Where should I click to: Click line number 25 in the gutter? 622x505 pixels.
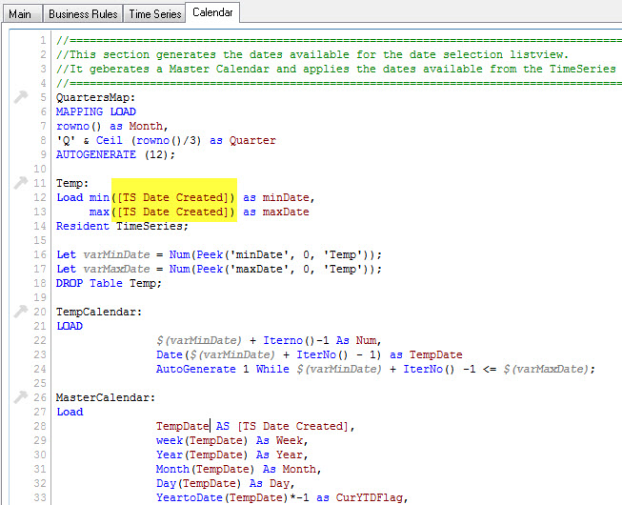[40, 383]
